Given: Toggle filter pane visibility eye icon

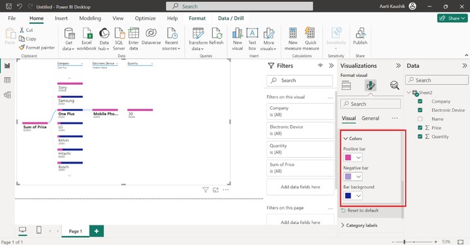Looking at the screenshot, I should coord(320,66).
